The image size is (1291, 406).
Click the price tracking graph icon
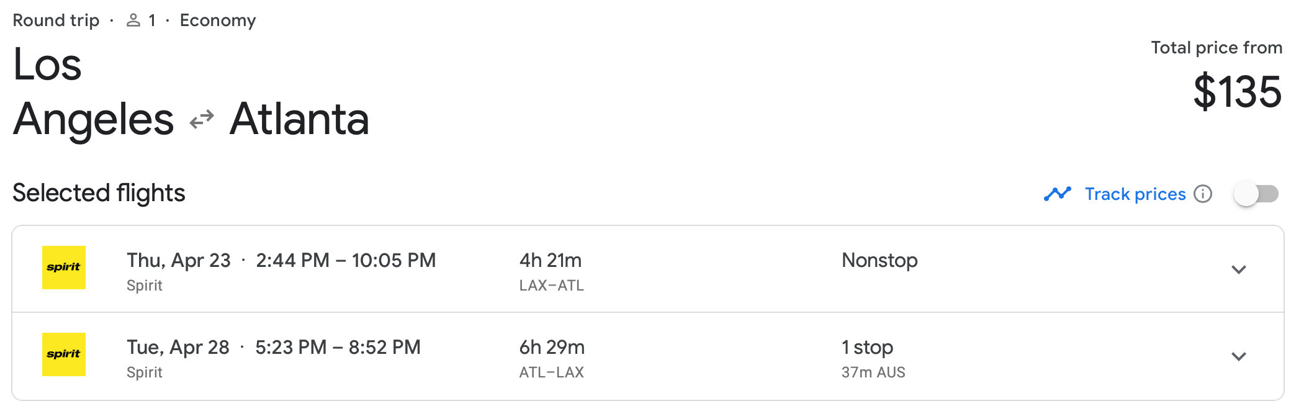pos(1058,194)
